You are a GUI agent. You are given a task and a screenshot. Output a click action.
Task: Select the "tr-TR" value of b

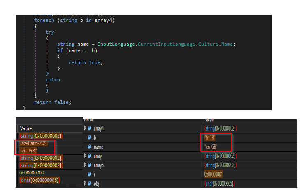coord(210,138)
